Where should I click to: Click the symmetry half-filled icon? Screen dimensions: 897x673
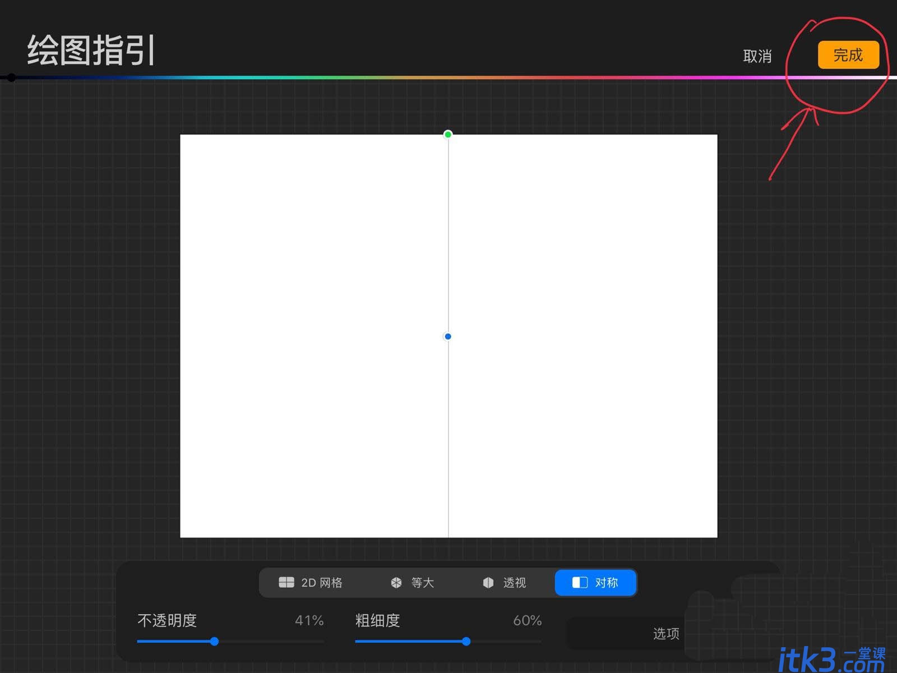pos(580,583)
